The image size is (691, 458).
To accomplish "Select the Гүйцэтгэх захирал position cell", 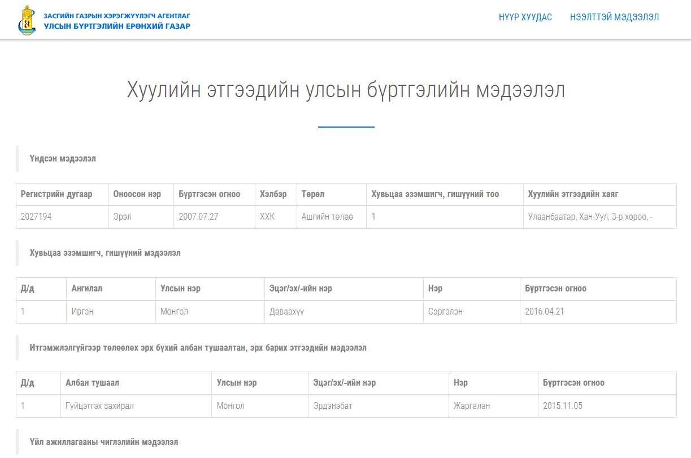I will click(136, 406).
